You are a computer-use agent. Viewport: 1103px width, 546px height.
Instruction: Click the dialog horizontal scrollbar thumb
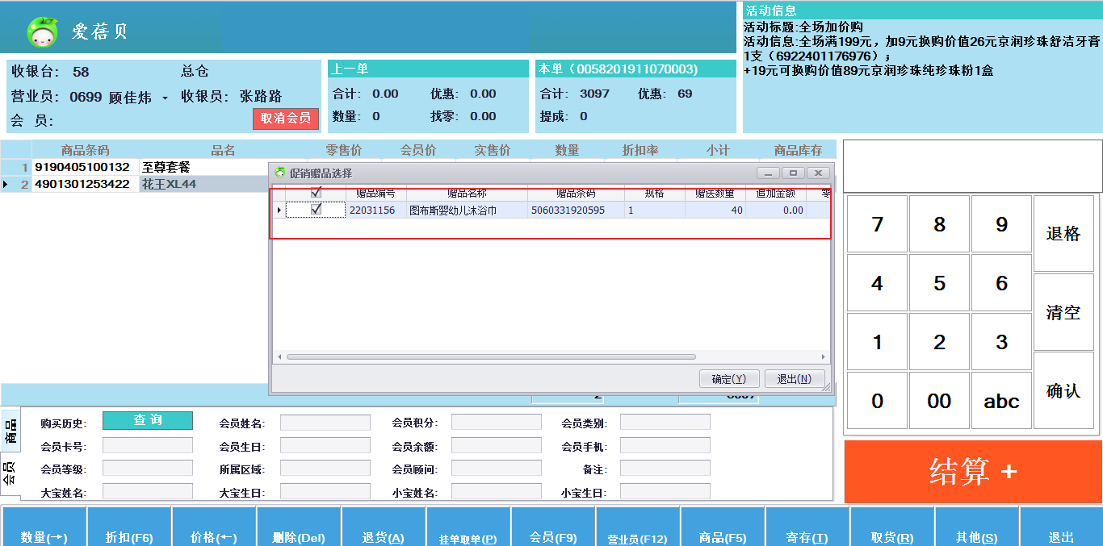click(491, 356)
